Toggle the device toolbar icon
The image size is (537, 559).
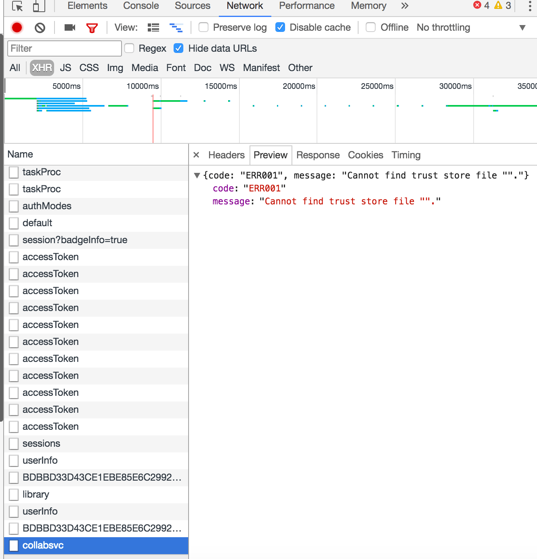[38, 6]
